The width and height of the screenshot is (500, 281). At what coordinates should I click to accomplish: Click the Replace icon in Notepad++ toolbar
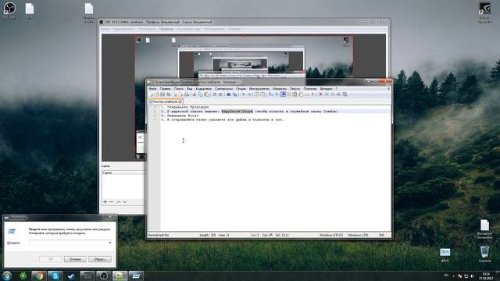[x=235, y=94]
